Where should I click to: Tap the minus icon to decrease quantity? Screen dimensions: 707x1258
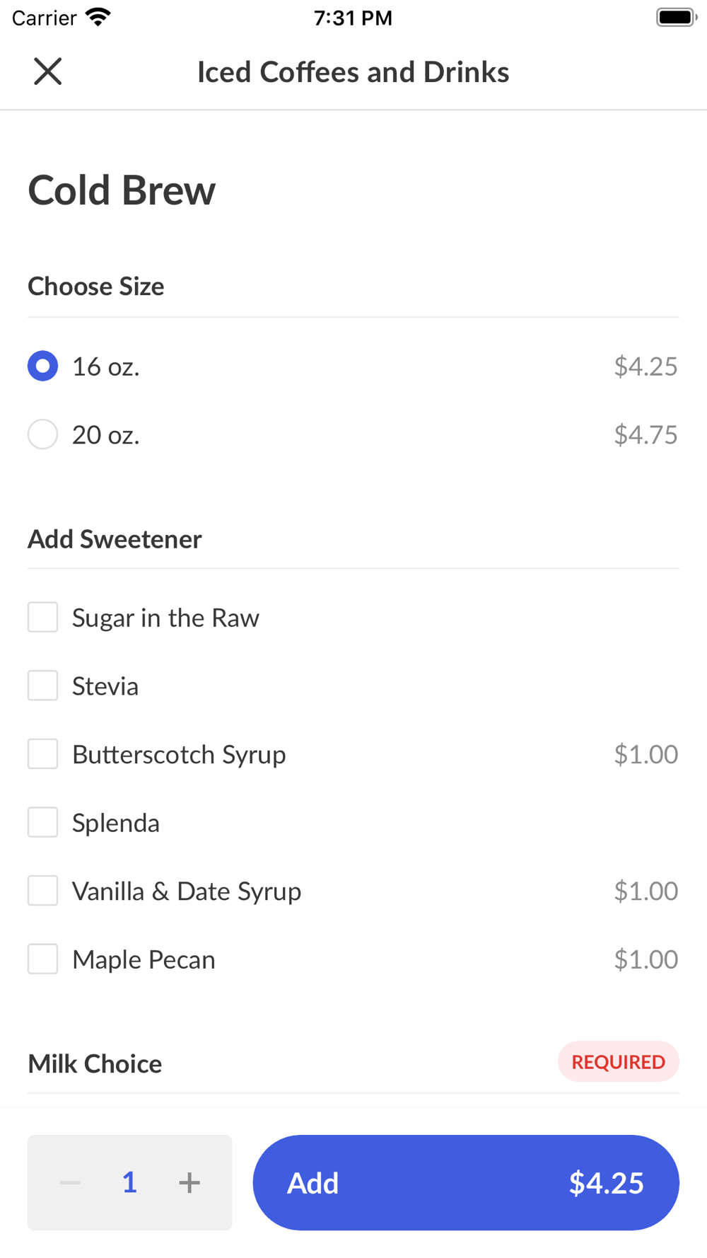[x=70, y=1182]
